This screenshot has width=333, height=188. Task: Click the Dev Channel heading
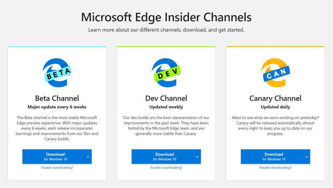[x=166, y=98]
